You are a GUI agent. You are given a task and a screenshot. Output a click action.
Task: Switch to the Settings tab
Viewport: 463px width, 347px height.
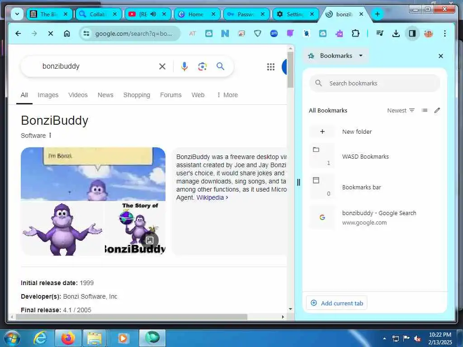296,14
